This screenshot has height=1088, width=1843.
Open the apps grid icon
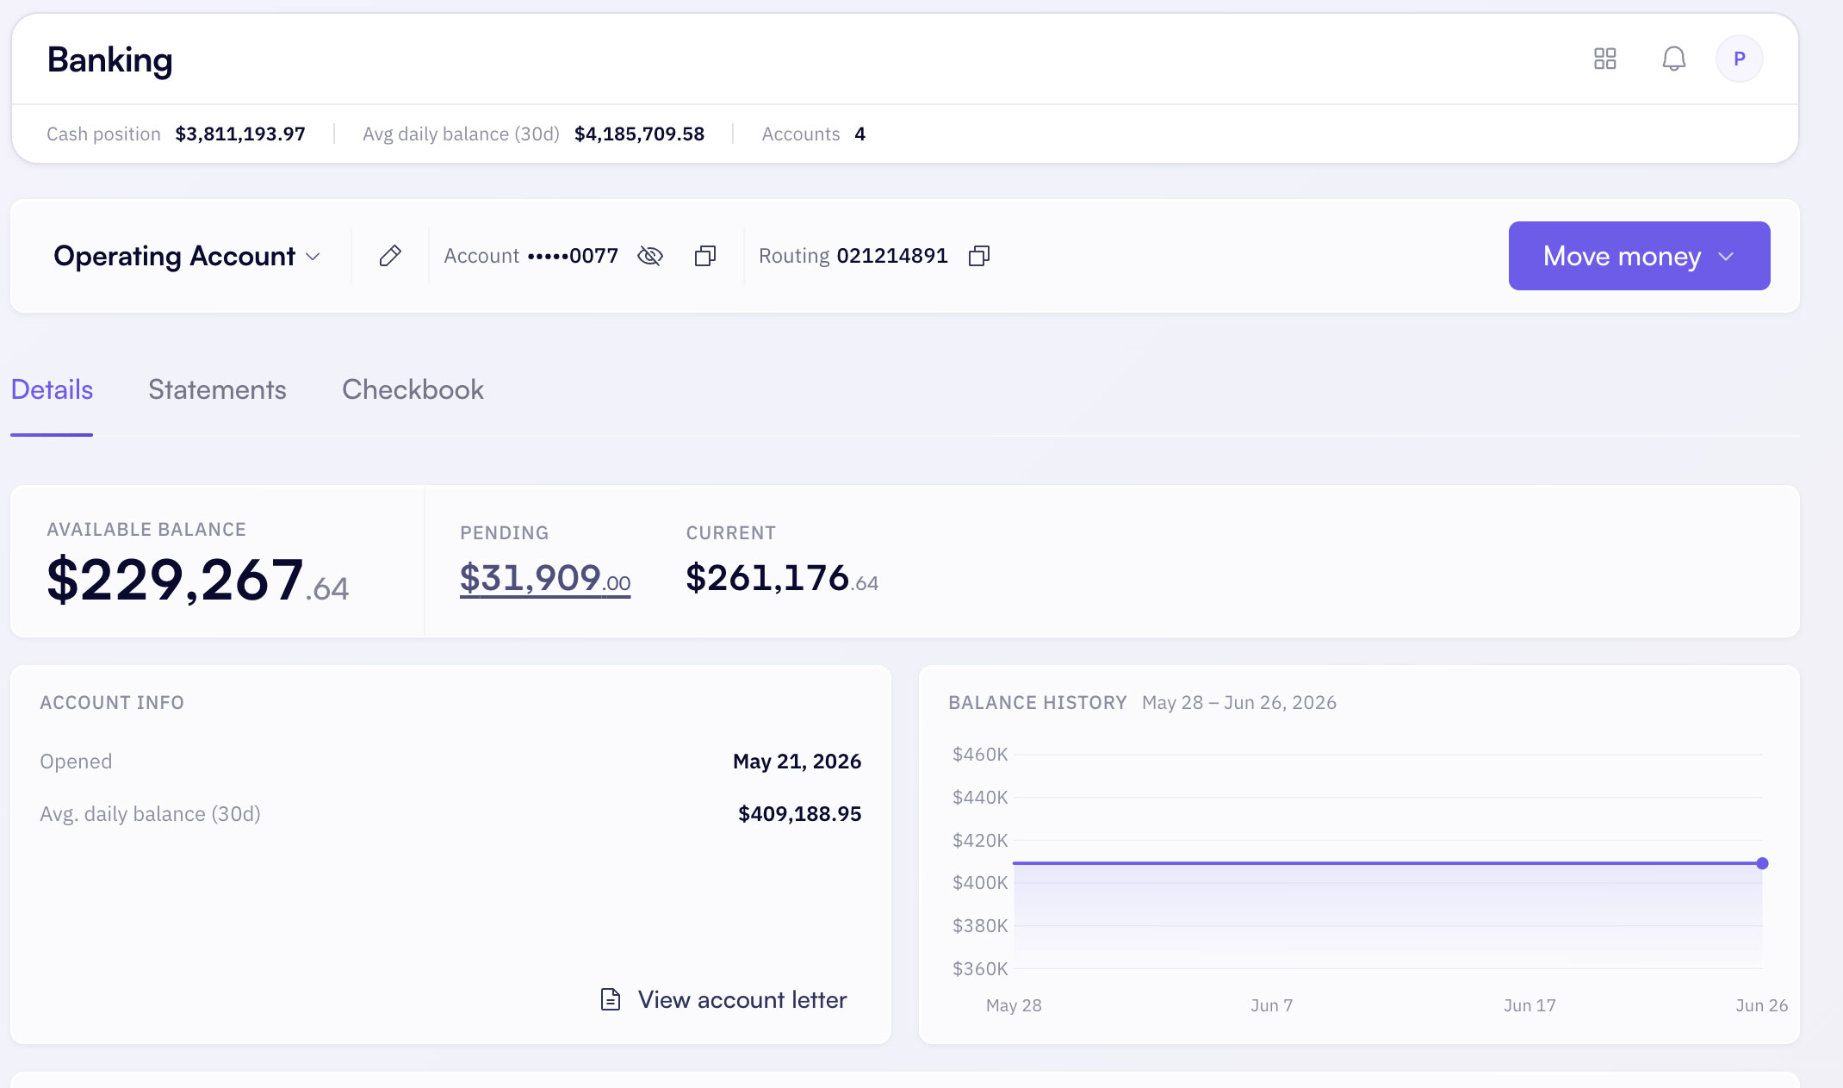coord(1604,59)
